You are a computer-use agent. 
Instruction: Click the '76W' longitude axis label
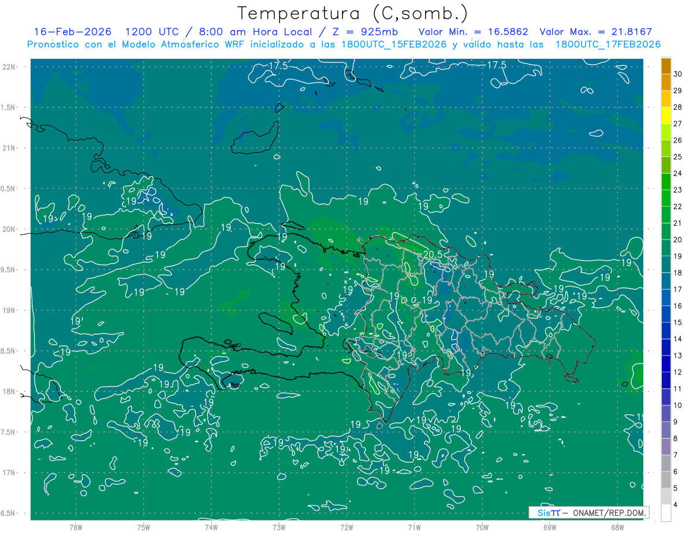pyautogui.click(x=76, y=527)
